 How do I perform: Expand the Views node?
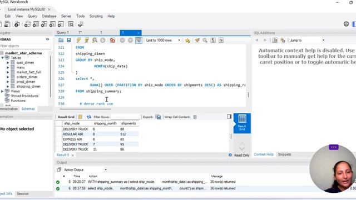[2, 91]
